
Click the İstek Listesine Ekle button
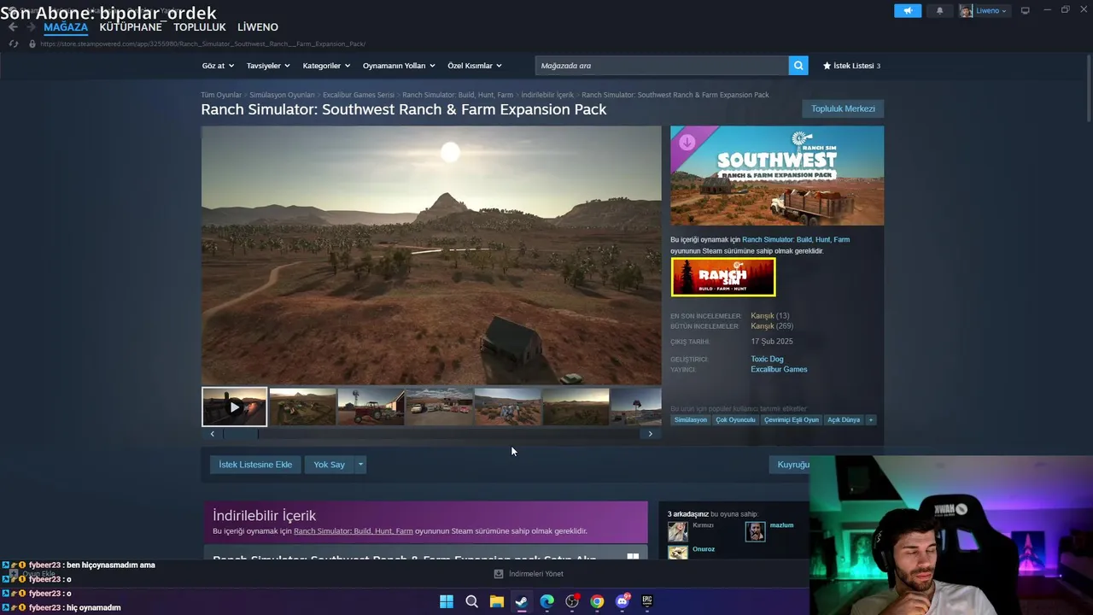pyautogui.click(x=255, y=465)
